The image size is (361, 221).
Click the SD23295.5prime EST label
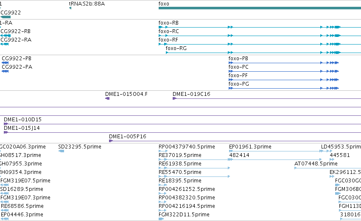(x=80, y=147)
